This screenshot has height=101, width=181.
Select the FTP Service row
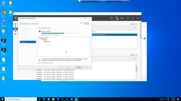pyautogui.click(x=47, y=42)
